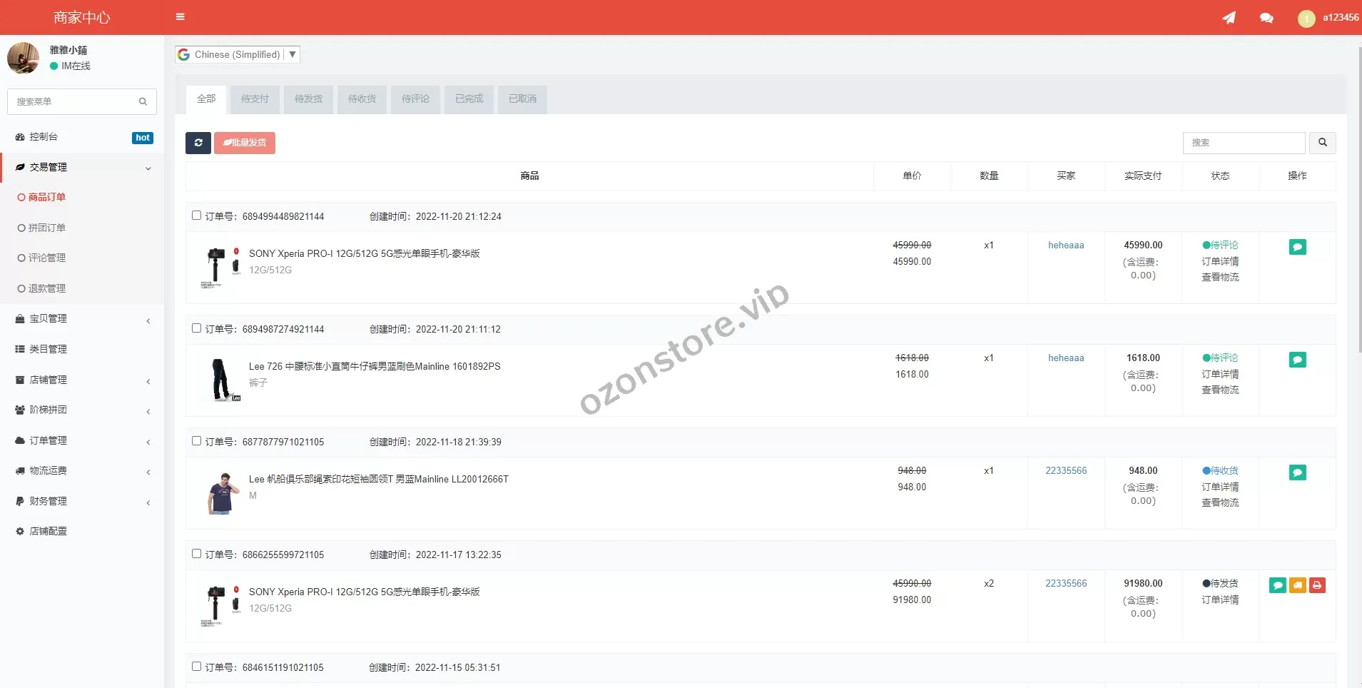Click the magnifier button beside order search
The width and height of the screenshot is (1362, 688).
point(1322,143)
